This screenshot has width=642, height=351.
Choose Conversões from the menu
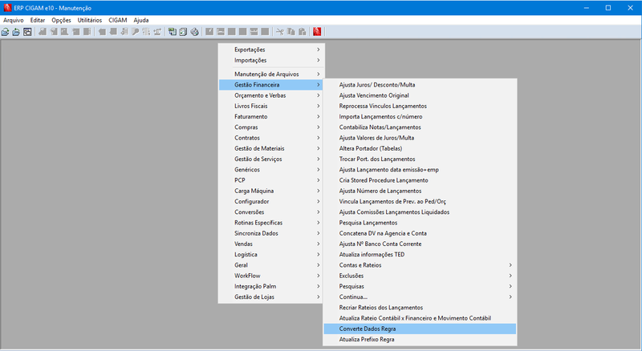pos(271,212)
